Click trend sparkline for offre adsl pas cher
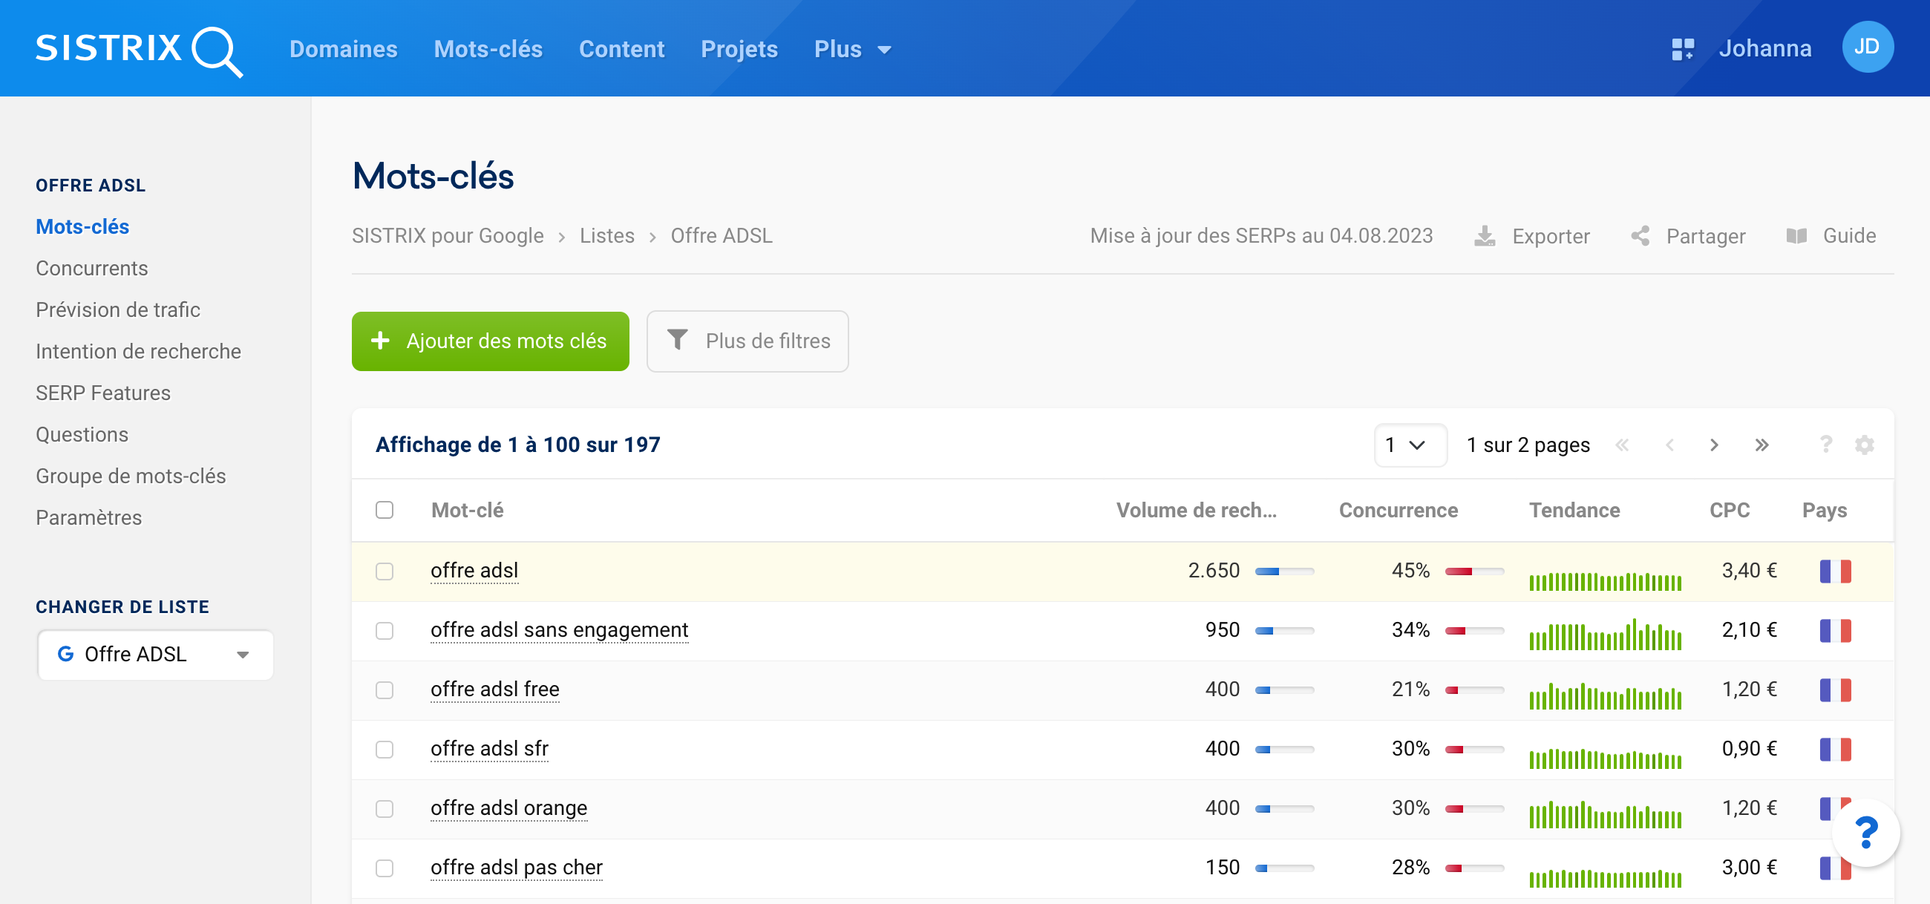Viewport: 1930px width, 904px height. click(x=1605, y=878)
